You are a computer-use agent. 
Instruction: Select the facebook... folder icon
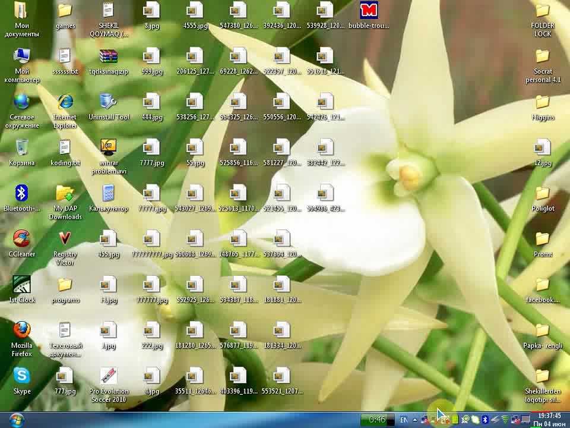[x=542, y=285]
